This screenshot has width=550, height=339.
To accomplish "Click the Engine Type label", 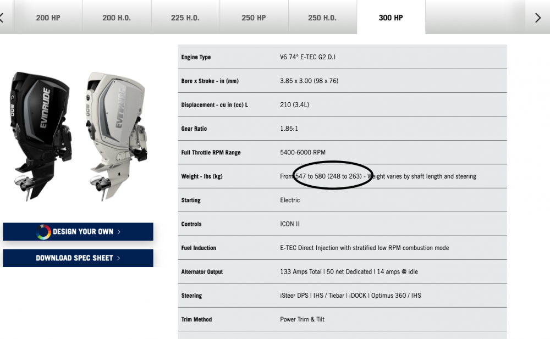I will click(x=196, y=57).
